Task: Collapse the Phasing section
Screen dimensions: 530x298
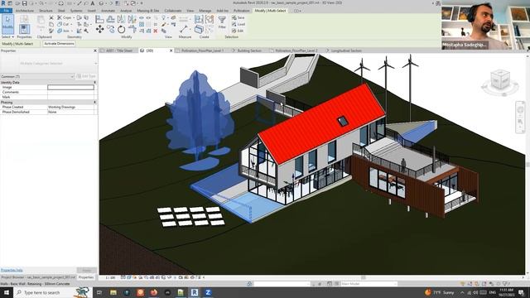Action: (94, 102)
